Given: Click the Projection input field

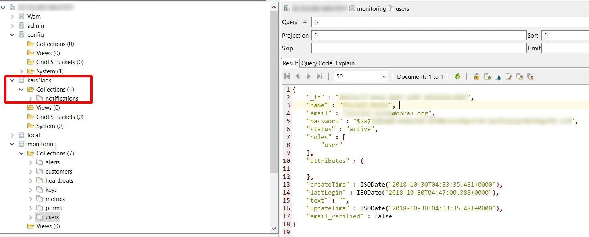Looking at the screenshot, I should pos(419,36).
